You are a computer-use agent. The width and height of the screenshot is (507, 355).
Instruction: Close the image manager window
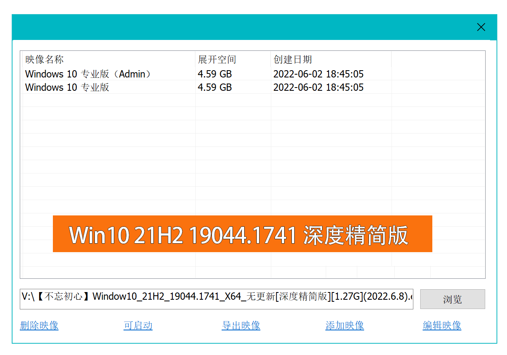tap(481, 27)
